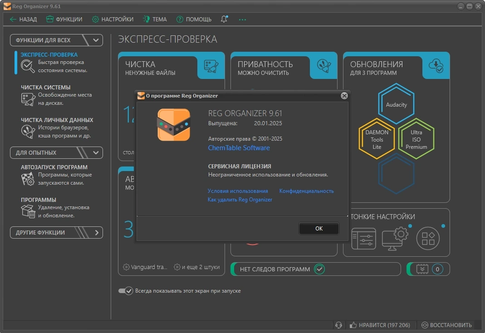Click the НЕТ СЛЕДОВ ПРОГРАММ bar

(315, 269)
